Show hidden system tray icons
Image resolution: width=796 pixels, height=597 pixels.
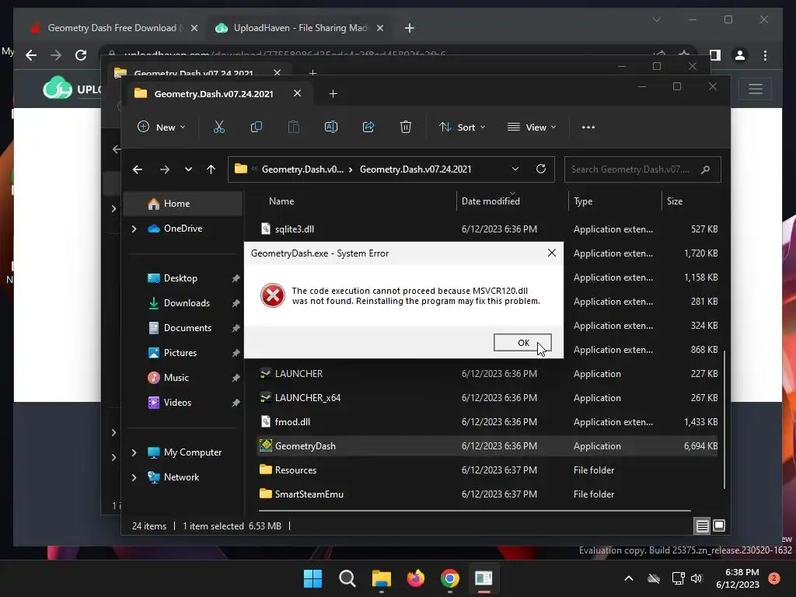628,578
